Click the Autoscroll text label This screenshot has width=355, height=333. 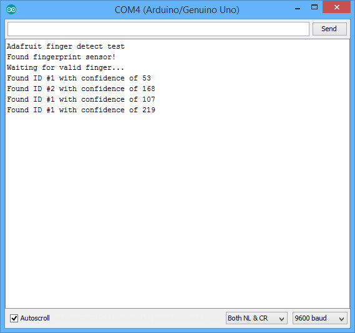point(35,318)
